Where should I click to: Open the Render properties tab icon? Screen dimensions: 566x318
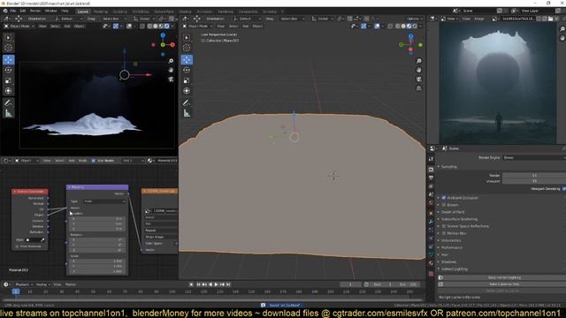431,169
